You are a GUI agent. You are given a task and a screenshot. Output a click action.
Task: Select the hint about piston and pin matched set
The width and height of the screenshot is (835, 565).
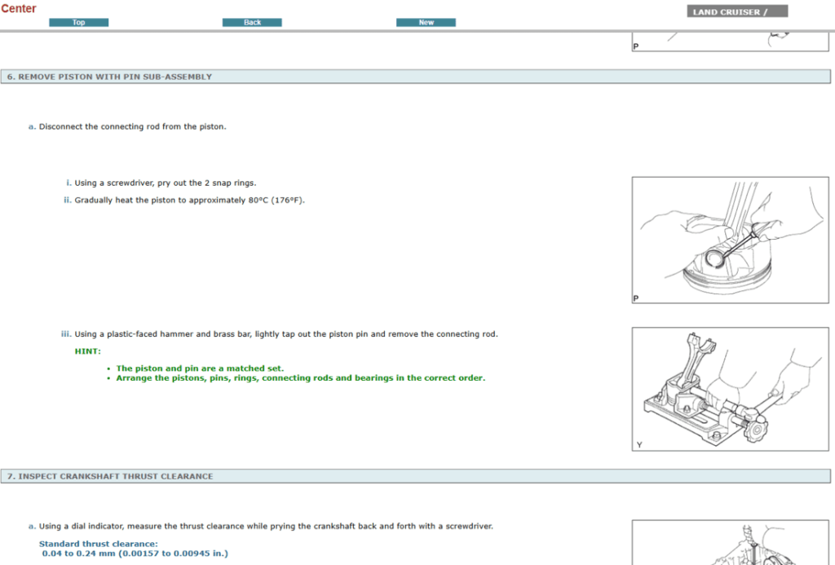pyautogui.click(x=200, y=369)
